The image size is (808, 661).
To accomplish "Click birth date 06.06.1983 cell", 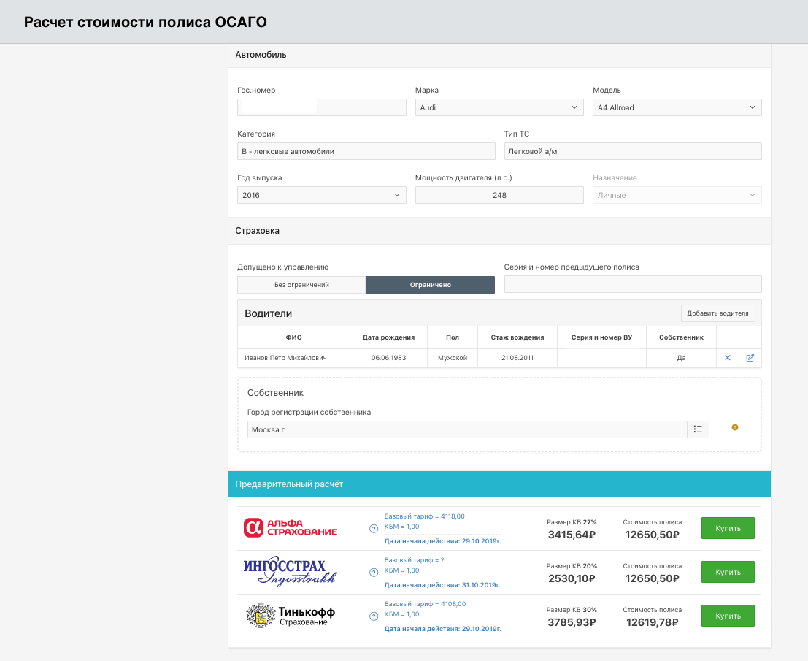I will 388,358.
